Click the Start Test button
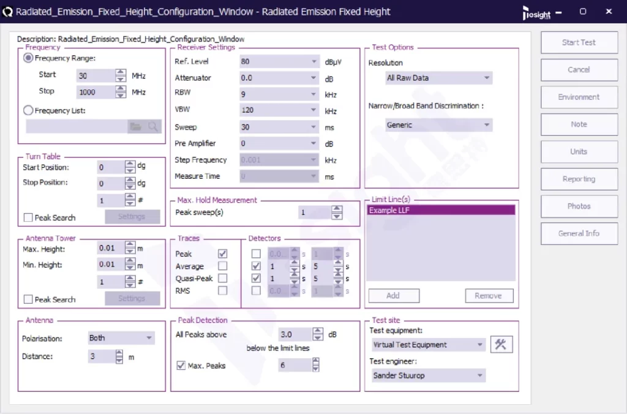Viewport: 627px width, 414px height. pyautogui.click(x=579, y=42)
